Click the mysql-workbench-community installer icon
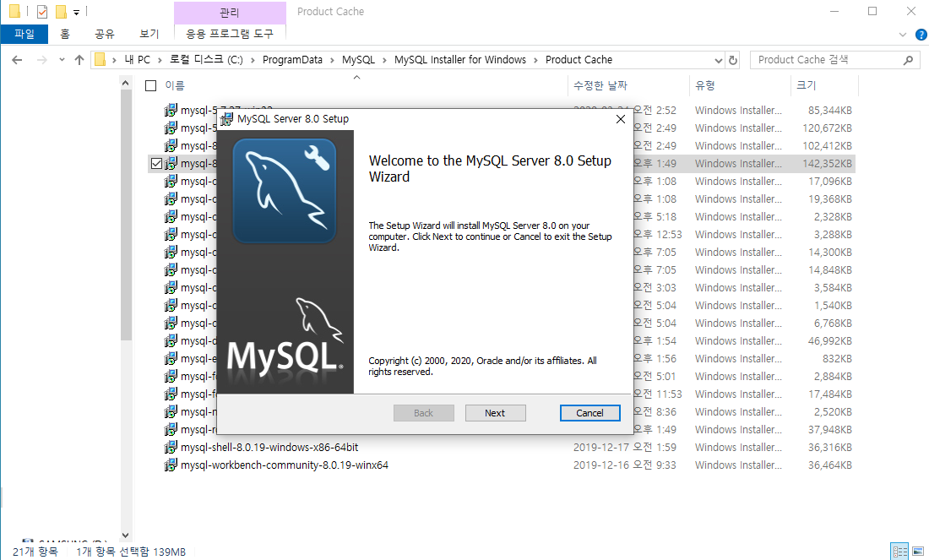 [x=171, y=465]
